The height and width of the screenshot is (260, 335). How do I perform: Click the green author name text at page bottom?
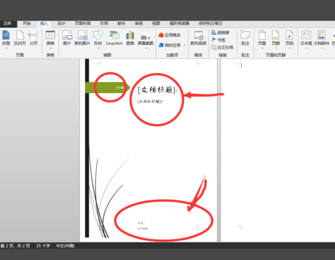pos(141,223)
